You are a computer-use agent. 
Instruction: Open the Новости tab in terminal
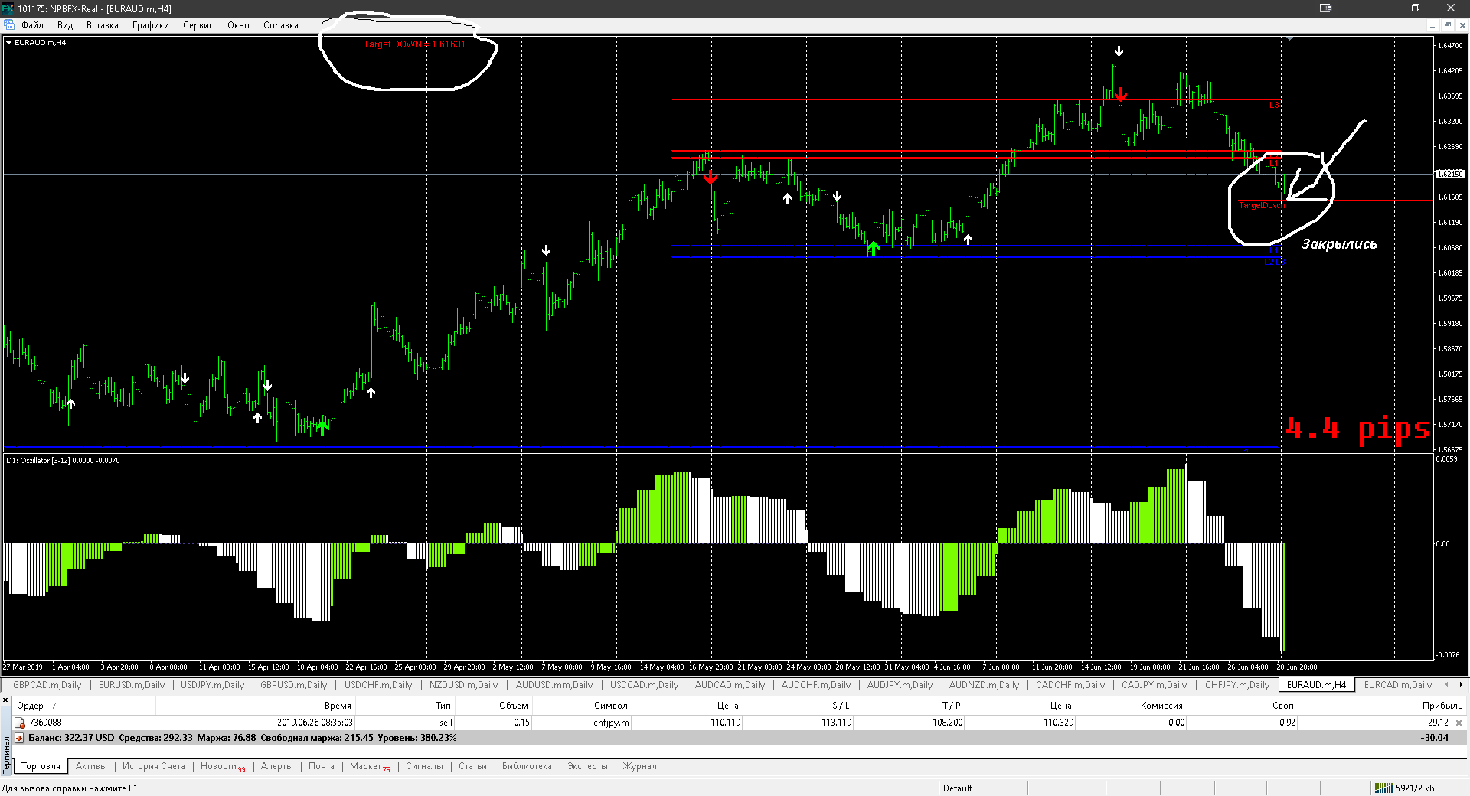[x=219, y=766]
